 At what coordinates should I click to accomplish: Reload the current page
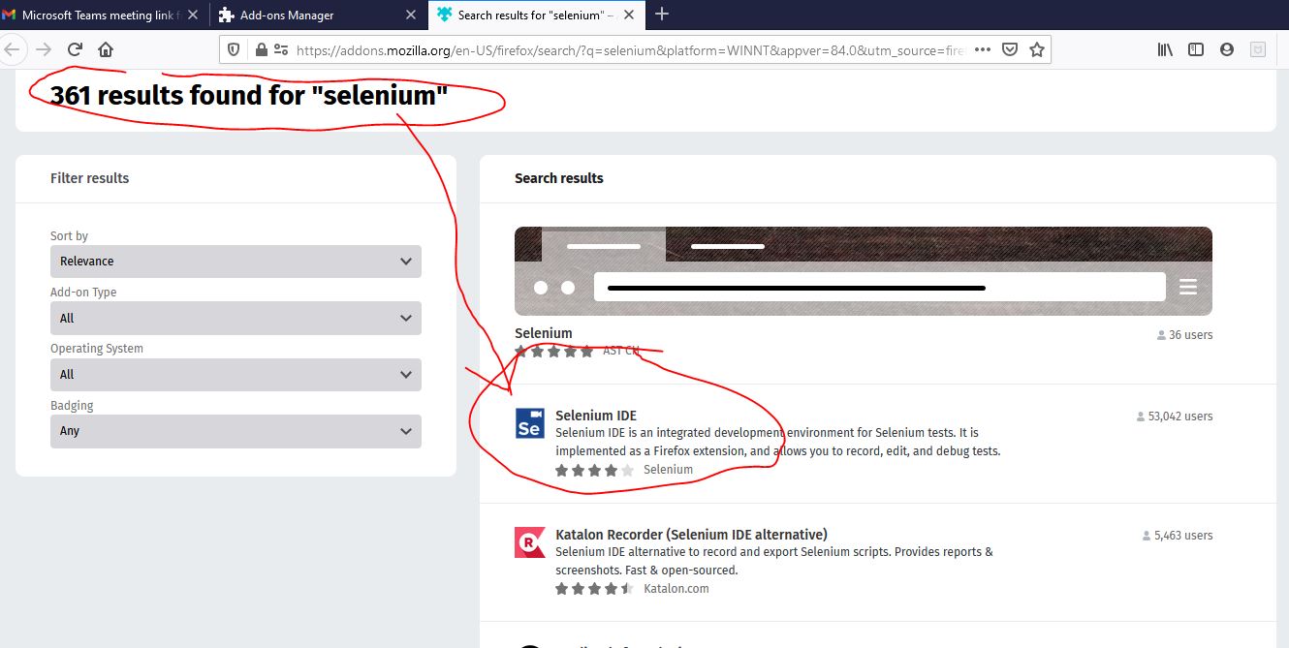(x=75, y=49)
